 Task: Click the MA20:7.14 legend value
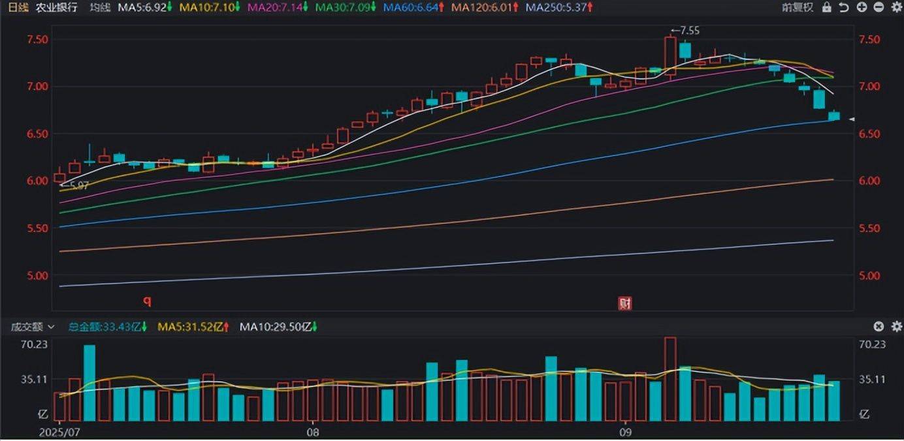coord(278,8)
